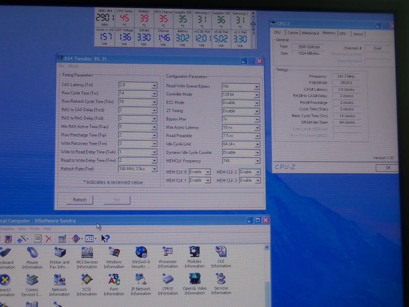Viewport: 409px width, 307px height.
Task: Open the Row Cycle Time (Trc) dropdown
Action: coord(155,94)
